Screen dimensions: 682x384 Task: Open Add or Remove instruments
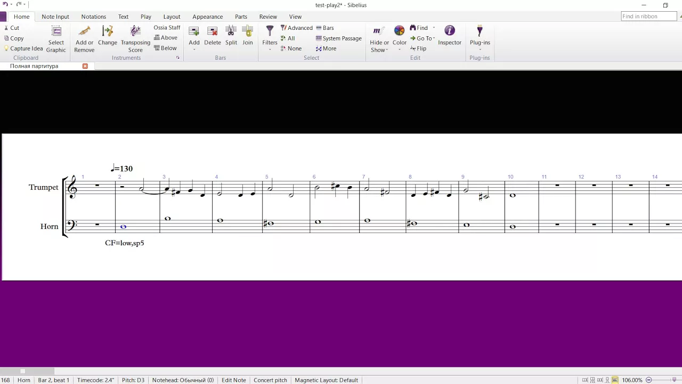[84, 39]
